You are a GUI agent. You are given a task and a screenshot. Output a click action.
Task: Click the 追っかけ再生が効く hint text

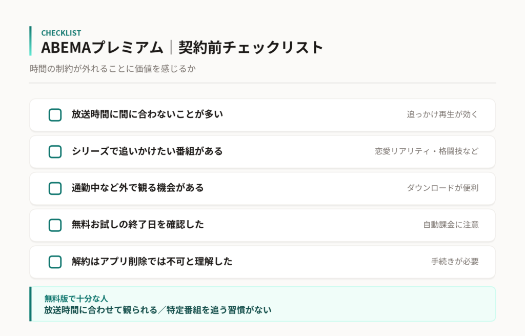[x=442, y=114]
